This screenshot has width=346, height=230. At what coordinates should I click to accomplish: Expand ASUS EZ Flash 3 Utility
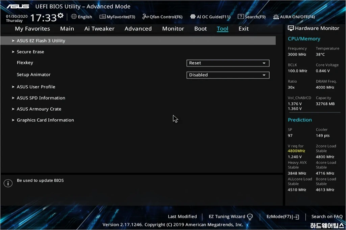point(138,40)
